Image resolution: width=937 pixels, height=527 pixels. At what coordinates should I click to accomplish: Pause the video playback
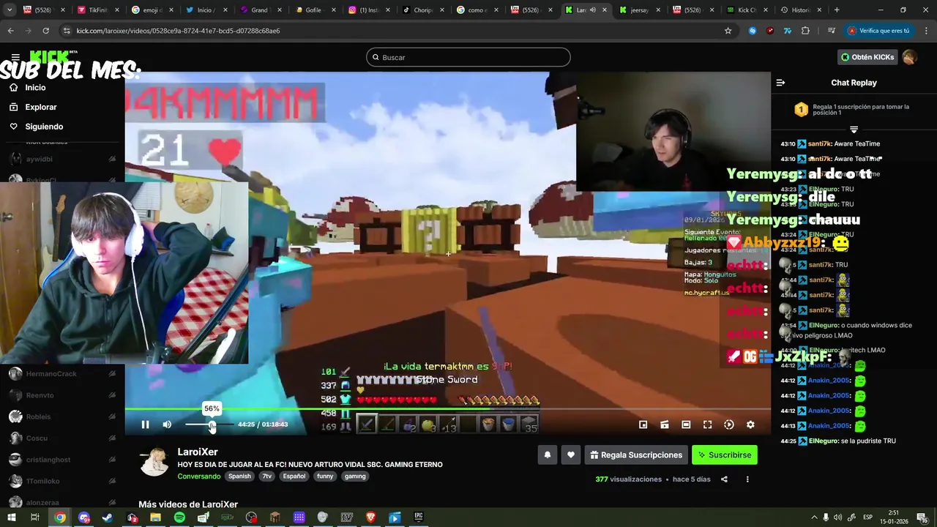tap(145, 425)
